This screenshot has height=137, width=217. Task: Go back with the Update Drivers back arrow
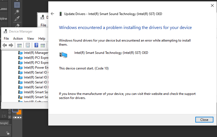[x=52, y=14]
